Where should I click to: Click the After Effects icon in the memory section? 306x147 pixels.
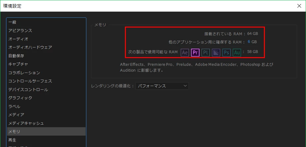tap(185, 52)
